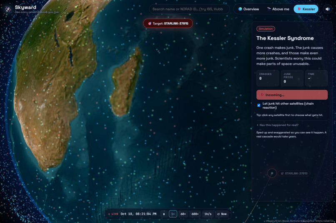This screenshot has height=223, width=336.
Task: Click the red Incoming... button
Action: click(x=292, y=95)
